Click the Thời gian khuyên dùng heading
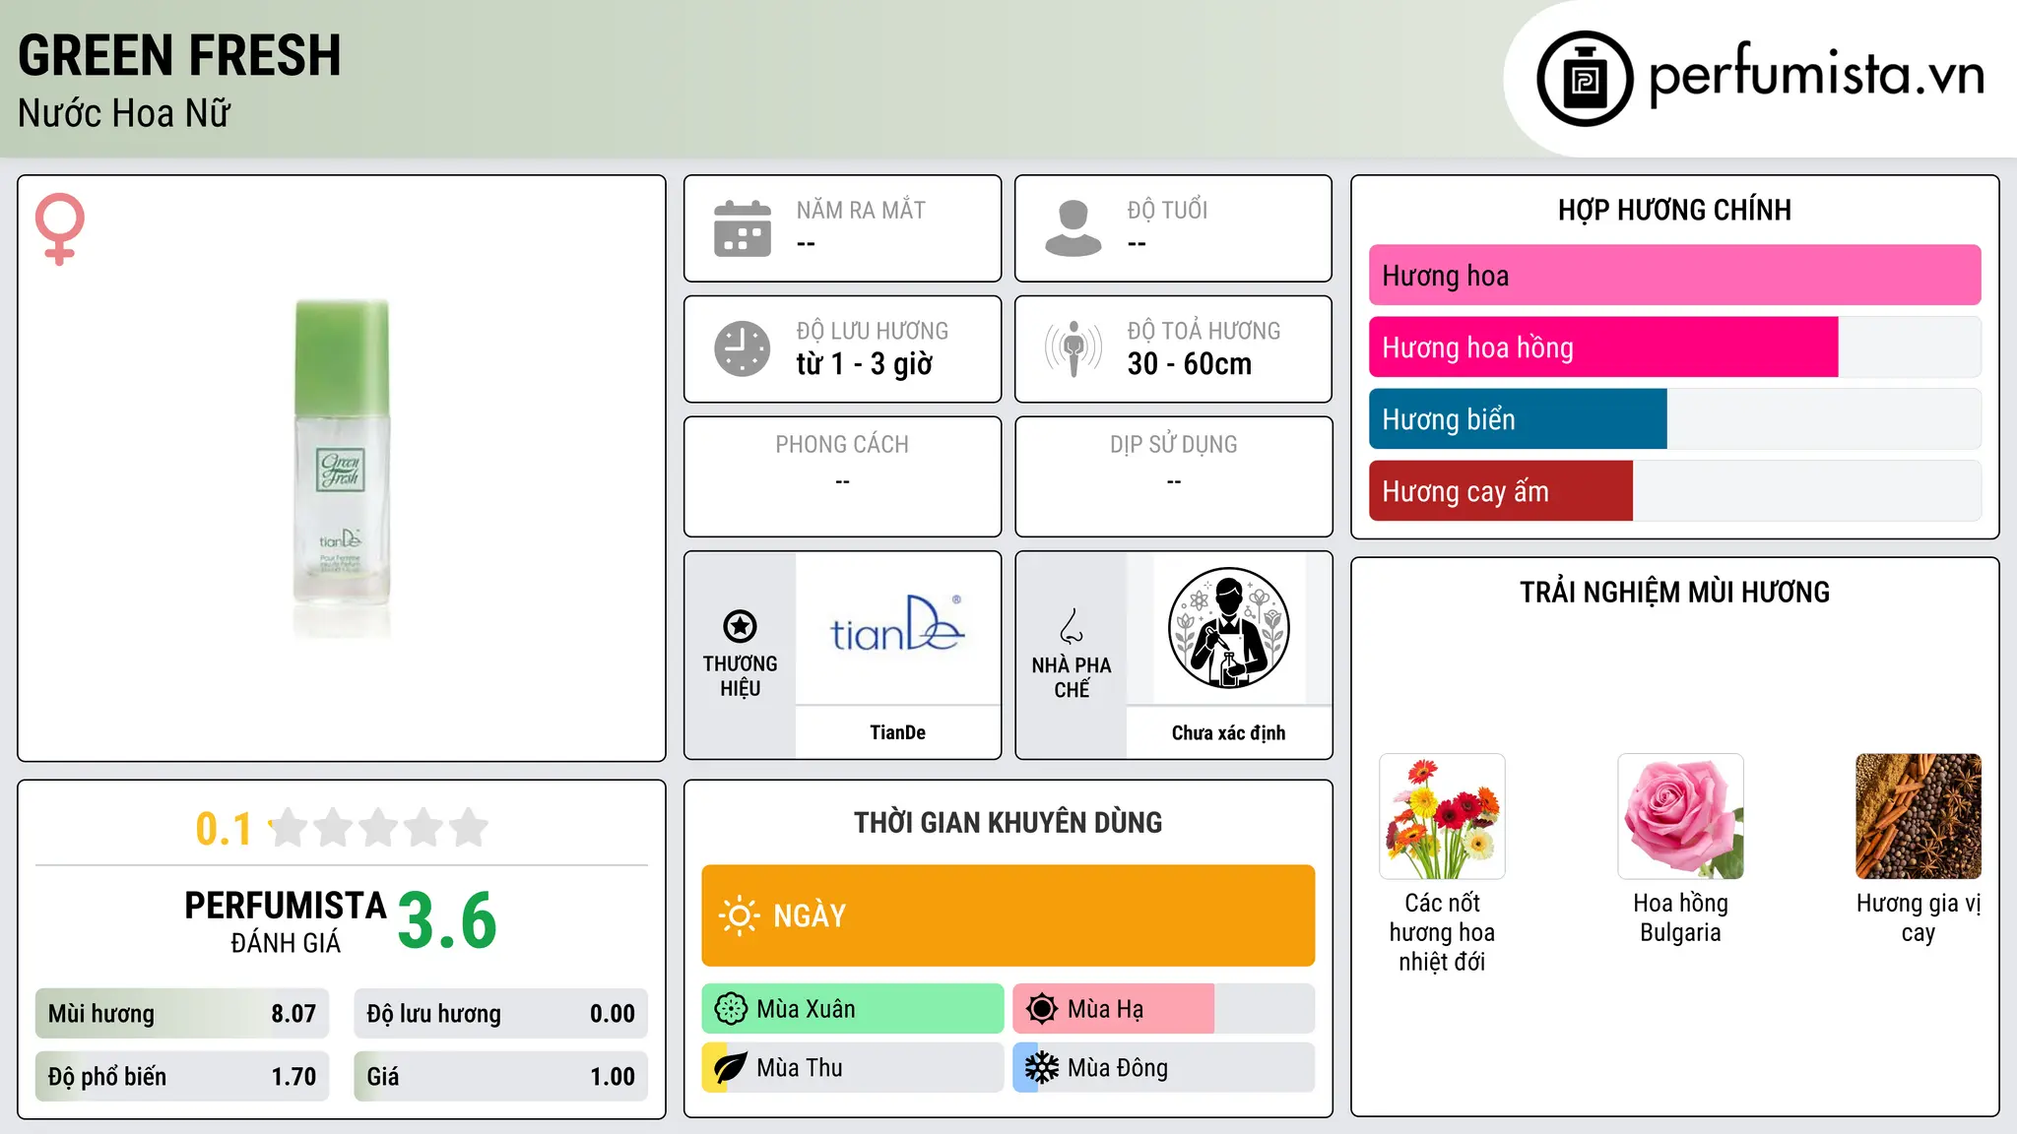 pyautogui.click(x=1008, y=823)
